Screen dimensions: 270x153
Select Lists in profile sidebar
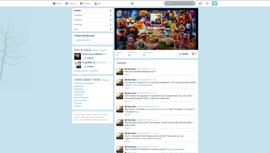[92, 29]
